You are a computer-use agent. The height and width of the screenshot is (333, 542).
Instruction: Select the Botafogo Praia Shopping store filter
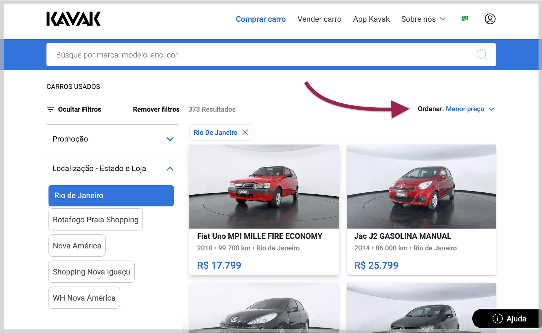point(95,219)
